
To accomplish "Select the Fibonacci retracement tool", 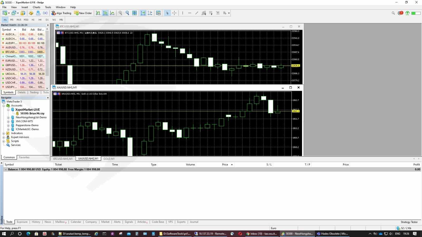I will 211,13.
